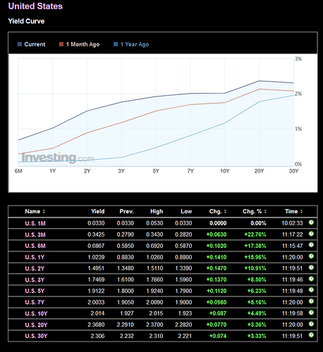Click clock icon in U.S. 3M row

(x=311, y=234)
